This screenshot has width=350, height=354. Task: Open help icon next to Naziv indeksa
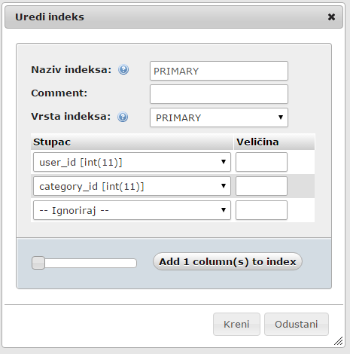click(x=123, y=69)
